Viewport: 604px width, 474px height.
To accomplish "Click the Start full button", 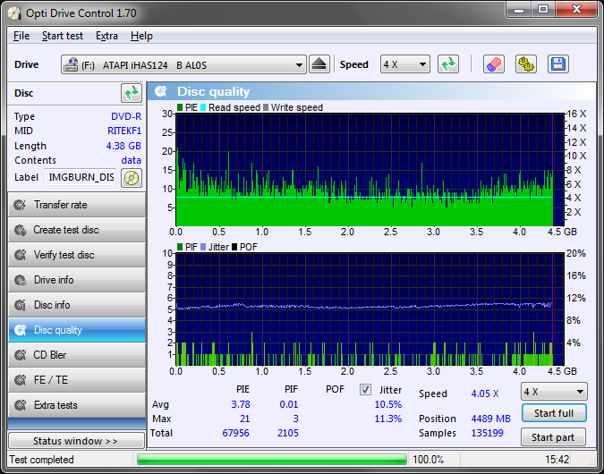I will [554, 413].
